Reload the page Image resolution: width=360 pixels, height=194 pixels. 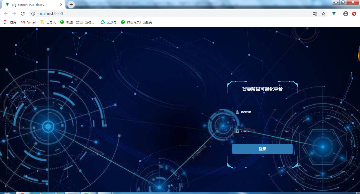[23, 14]
